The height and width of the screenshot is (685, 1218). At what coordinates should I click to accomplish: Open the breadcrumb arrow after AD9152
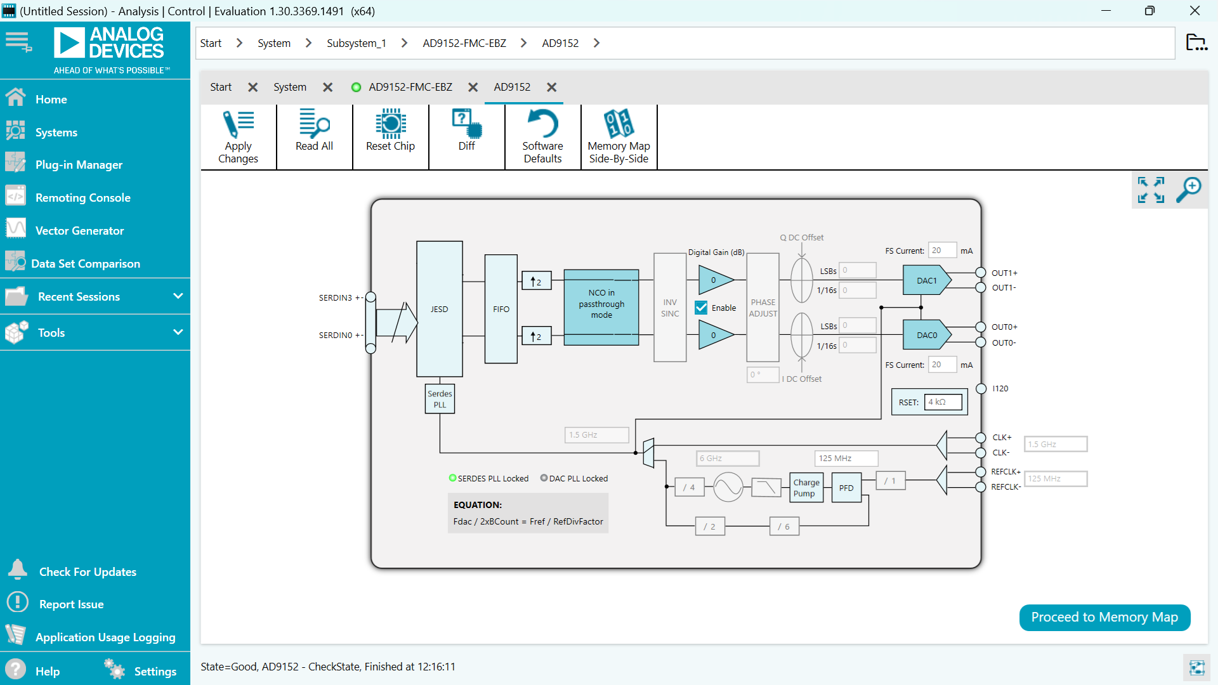(x=596, y=43)
